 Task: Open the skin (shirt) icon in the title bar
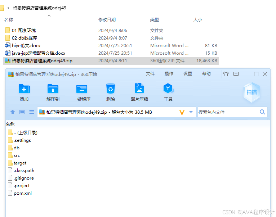[226, 74]
